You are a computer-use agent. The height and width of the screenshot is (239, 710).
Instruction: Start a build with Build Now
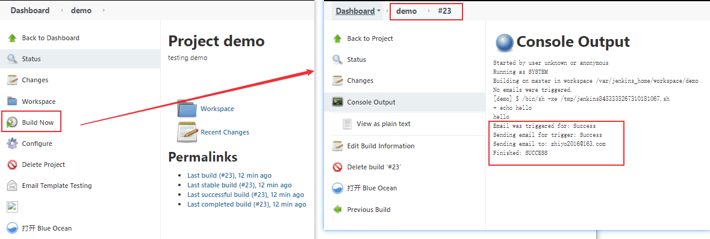point(37,123)
